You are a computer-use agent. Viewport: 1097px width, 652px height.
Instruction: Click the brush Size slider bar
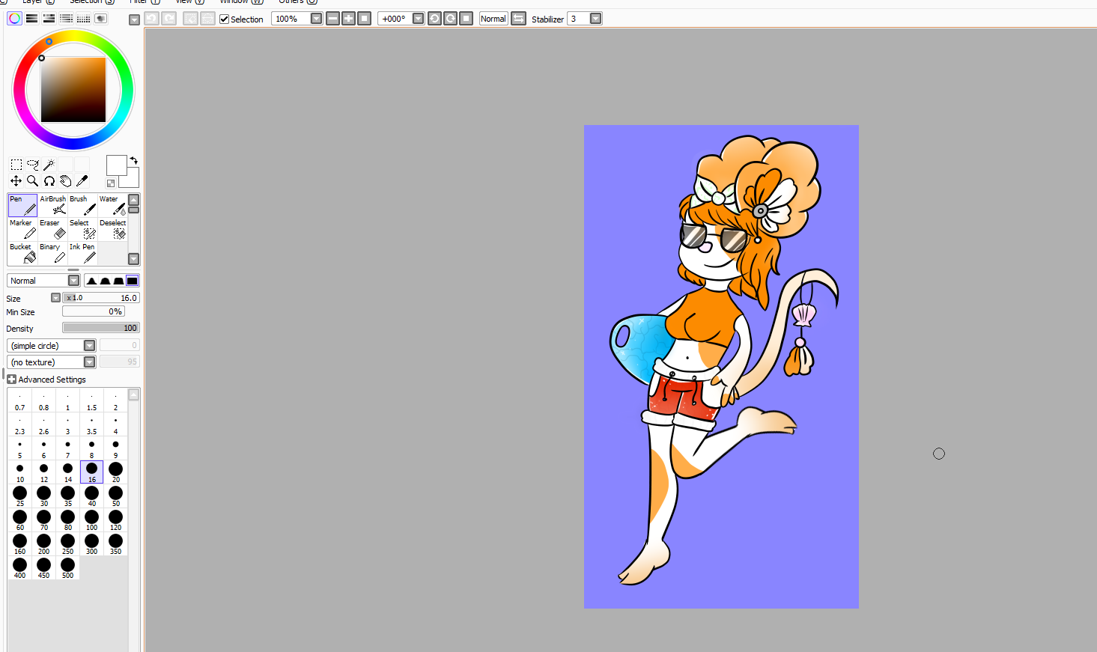(101, 298)
